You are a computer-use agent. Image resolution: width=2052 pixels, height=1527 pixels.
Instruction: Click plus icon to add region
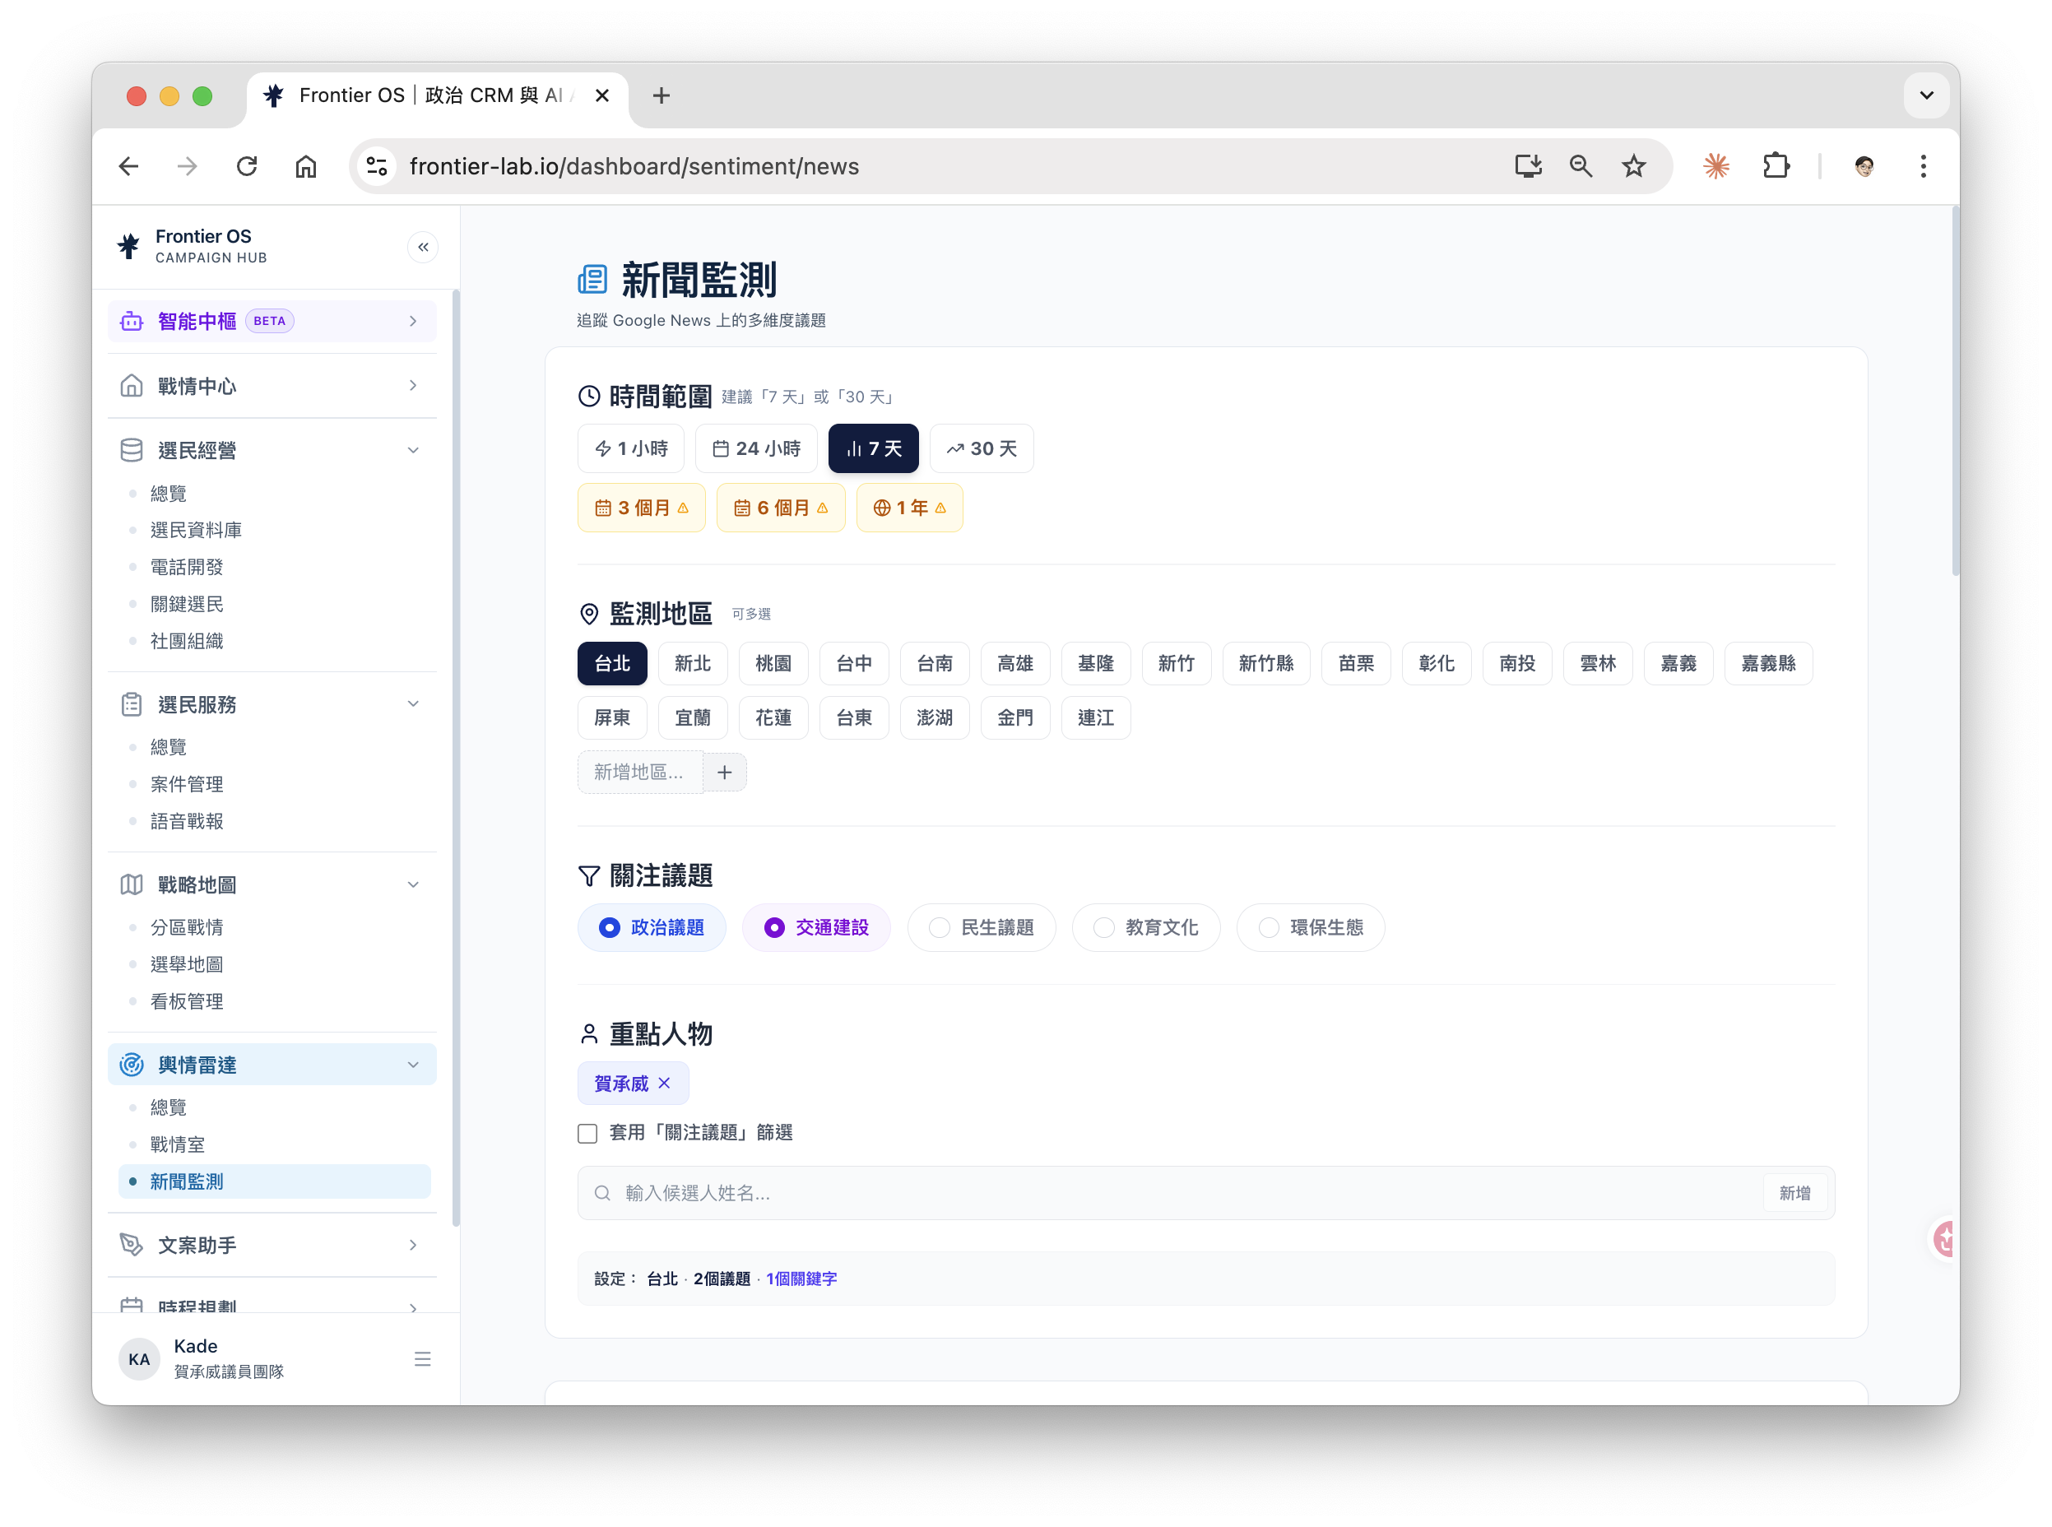[725, 772]
